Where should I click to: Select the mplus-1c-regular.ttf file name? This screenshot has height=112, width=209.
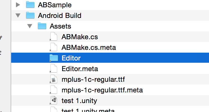[93, 80]
